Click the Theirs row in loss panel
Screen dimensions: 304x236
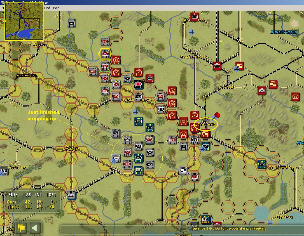[31, 207]
